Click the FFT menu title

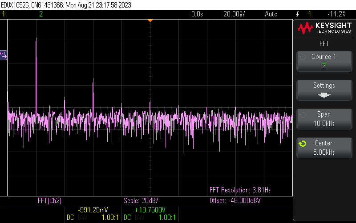(324, 43)
